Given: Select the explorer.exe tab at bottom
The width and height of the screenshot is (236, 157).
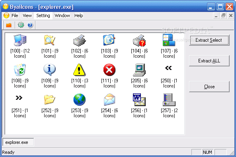Looking at the screenshot, I should pos(18,142).
